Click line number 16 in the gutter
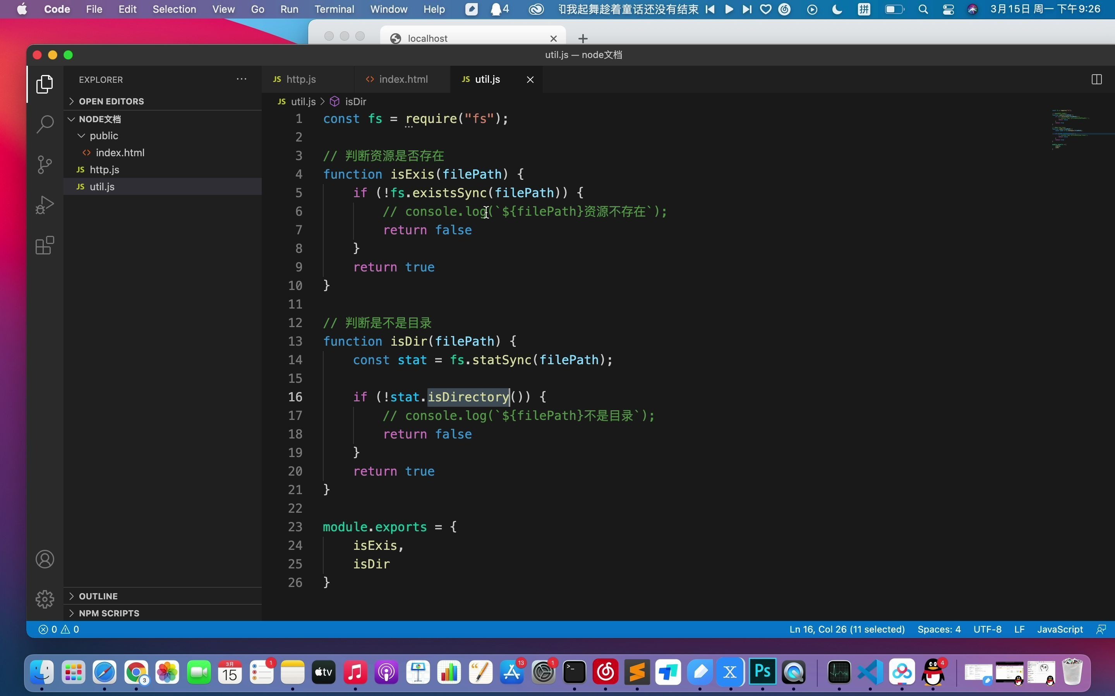Screen dimensions: 1115x696 click(x=295, y=397)
